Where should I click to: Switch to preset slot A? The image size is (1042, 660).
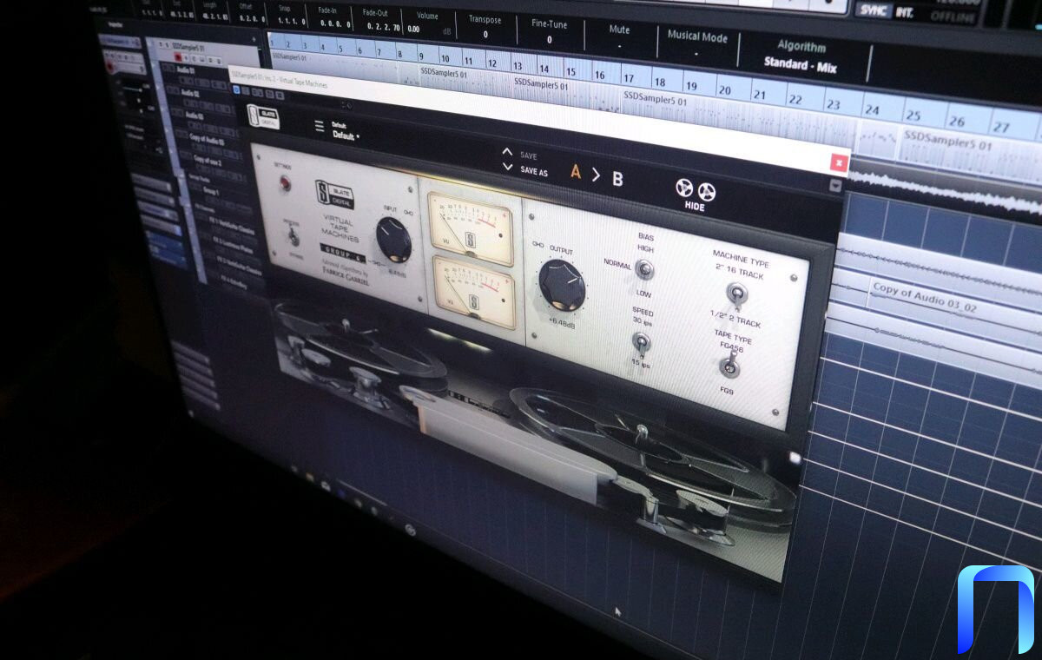(x=575, y=172)
